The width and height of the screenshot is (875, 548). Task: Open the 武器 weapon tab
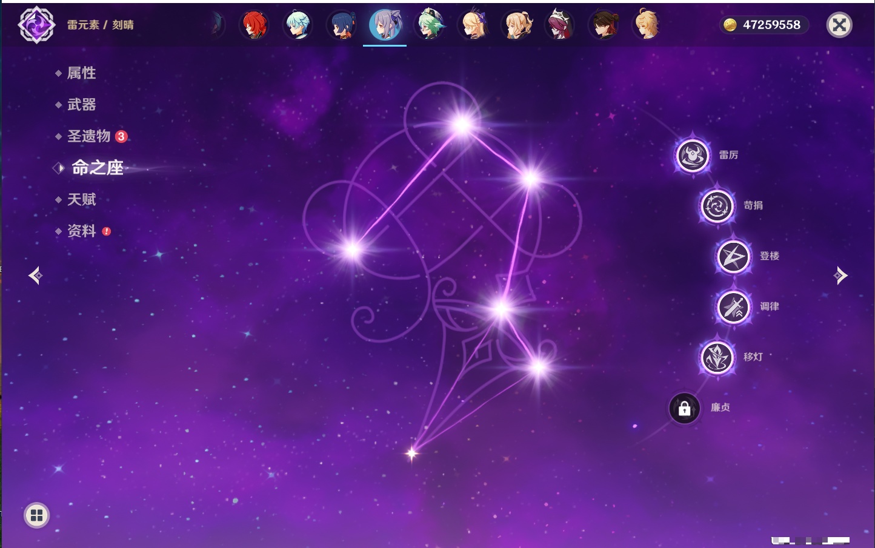coord(81,105)
